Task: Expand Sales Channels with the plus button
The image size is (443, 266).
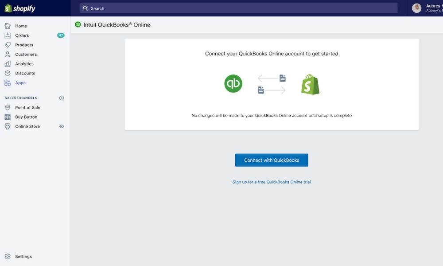Action: click(62, 98)
